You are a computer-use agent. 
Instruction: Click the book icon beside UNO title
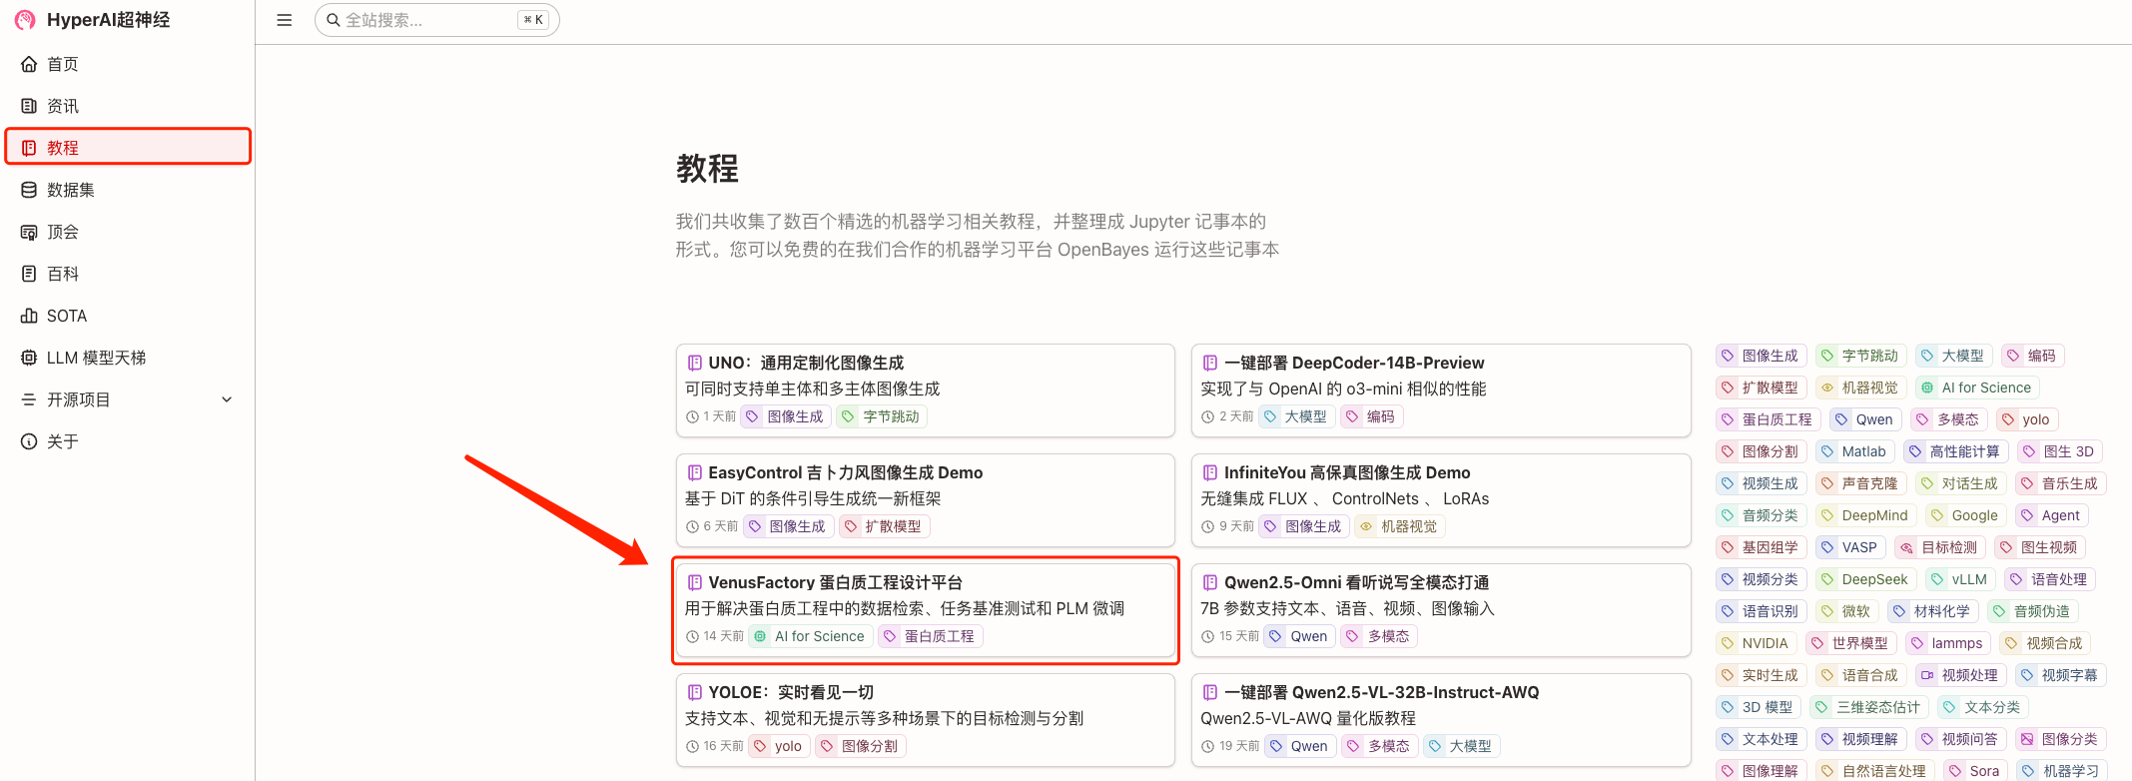(695, 363)
